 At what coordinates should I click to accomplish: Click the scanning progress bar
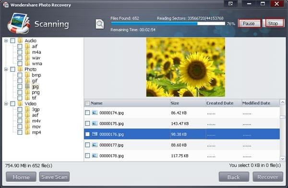pyautogui.click(x=168, y=24)
